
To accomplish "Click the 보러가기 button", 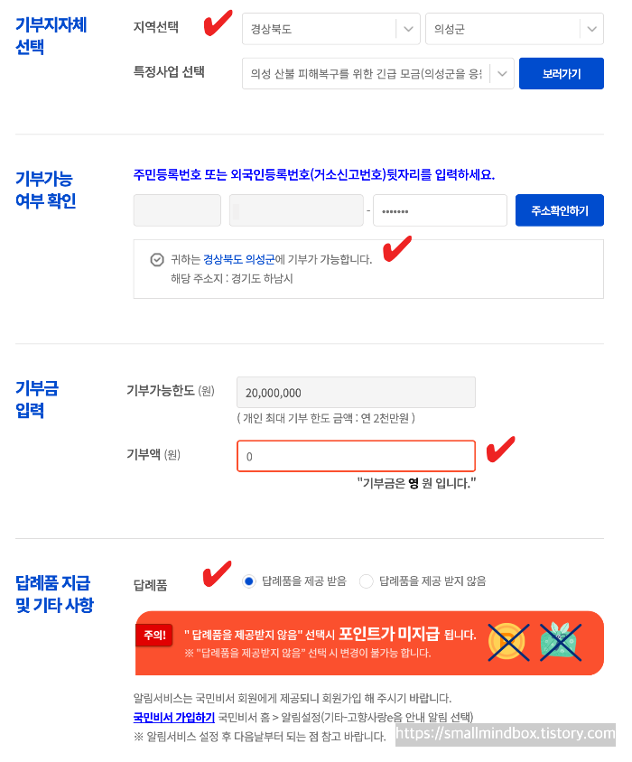I will (562, 73).
